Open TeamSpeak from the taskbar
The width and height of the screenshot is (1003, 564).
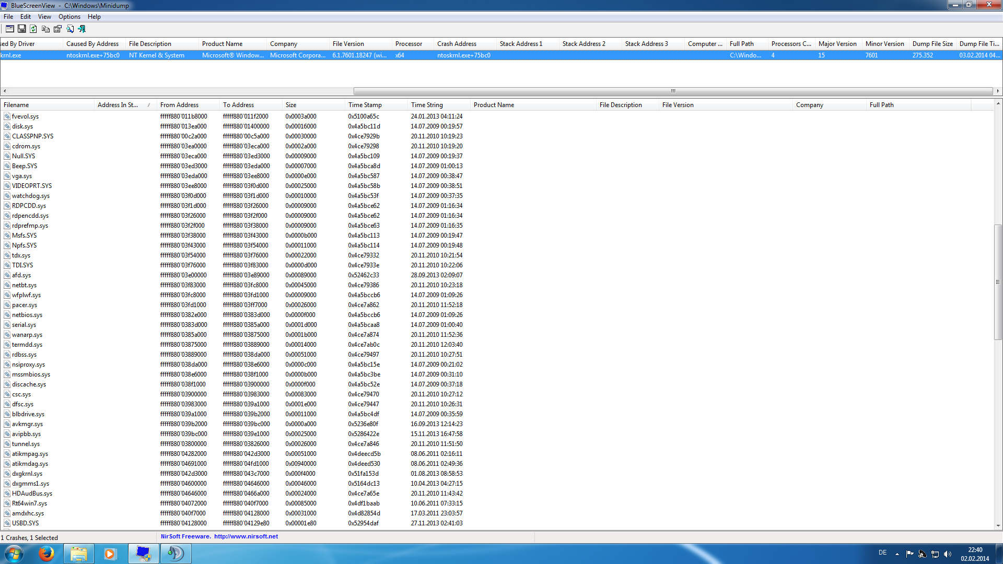(176, 554)
